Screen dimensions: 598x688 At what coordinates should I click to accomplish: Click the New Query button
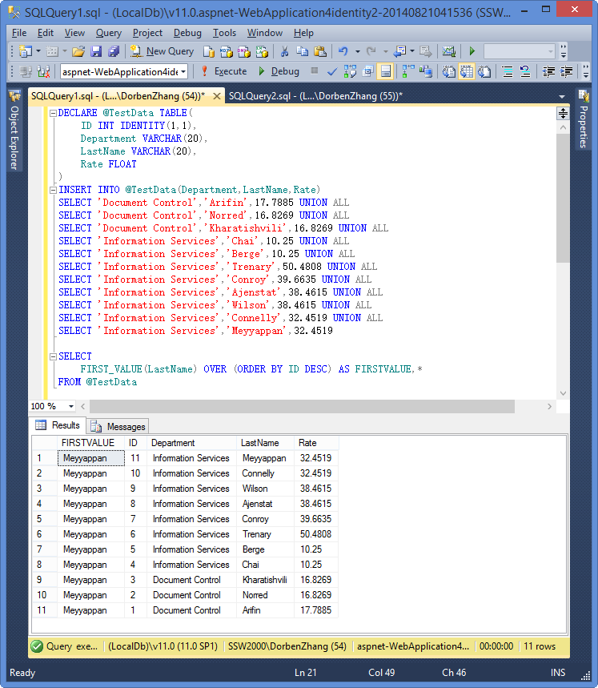coord(162,51)
